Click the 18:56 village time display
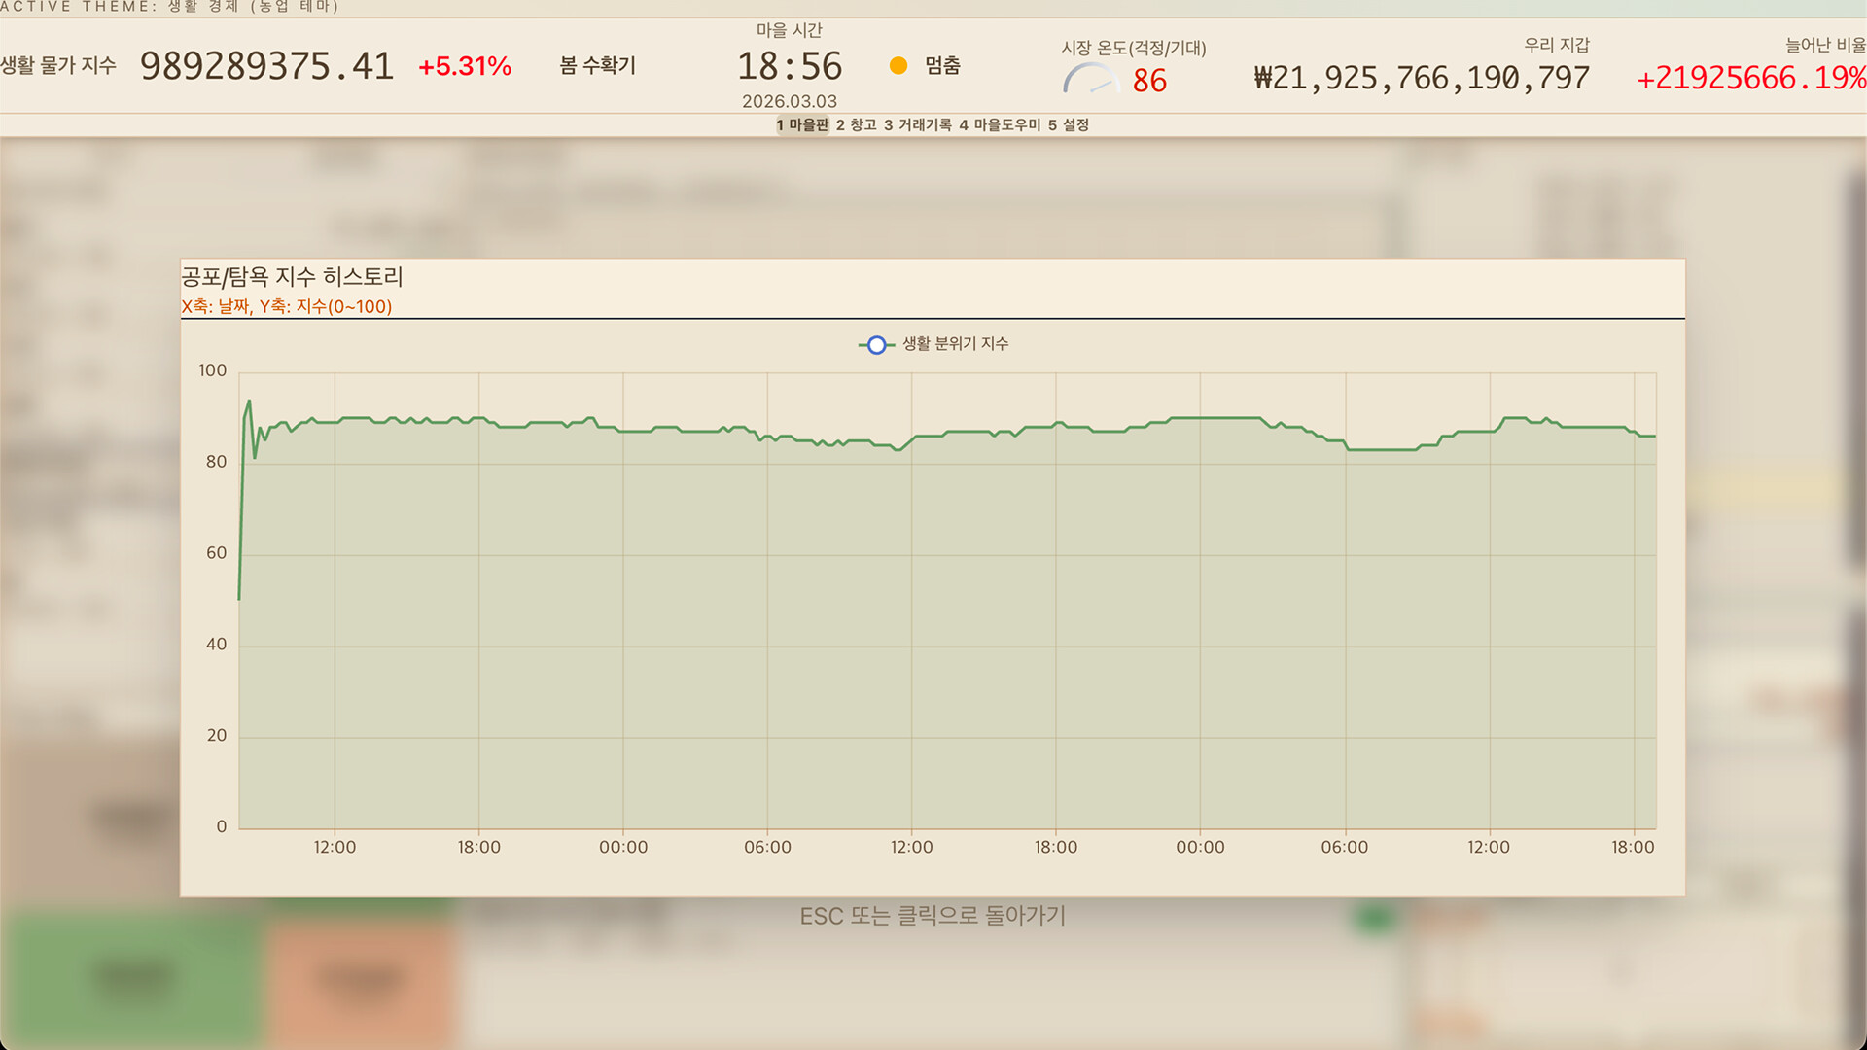Viewport: 1867px width, 1050px height. [x=790, y=67]
